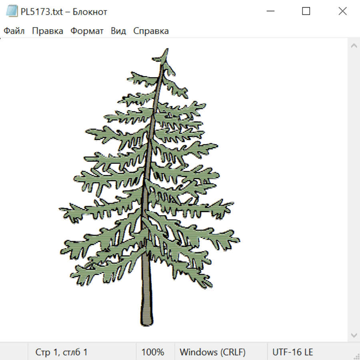Minimize the Блокнот window
Viewport: 360px width, 360px height.
pyautogui.click(x=270, y=11)
